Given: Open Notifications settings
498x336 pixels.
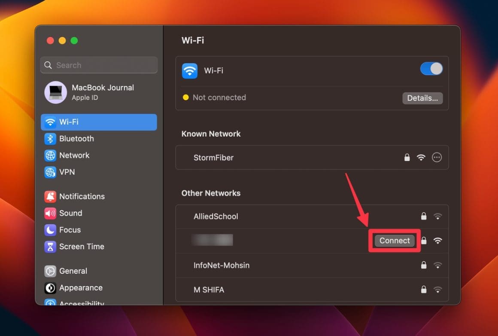Looking at the screenshot, I should (x=82, y=196).
